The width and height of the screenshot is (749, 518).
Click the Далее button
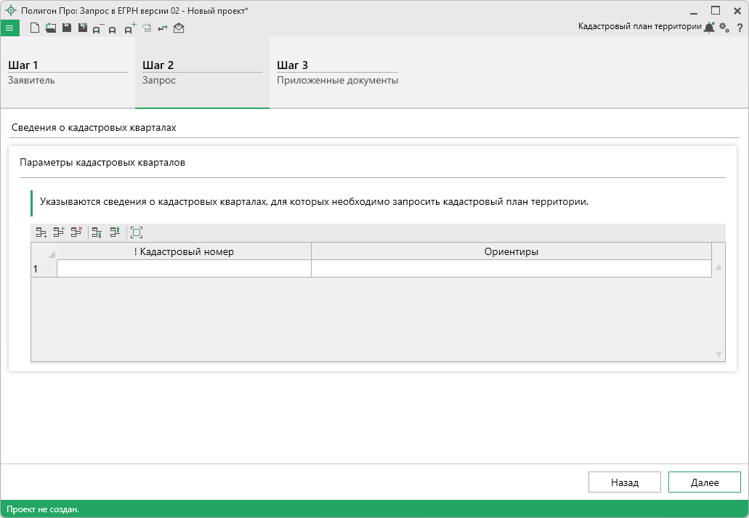[x=704, y=482]
